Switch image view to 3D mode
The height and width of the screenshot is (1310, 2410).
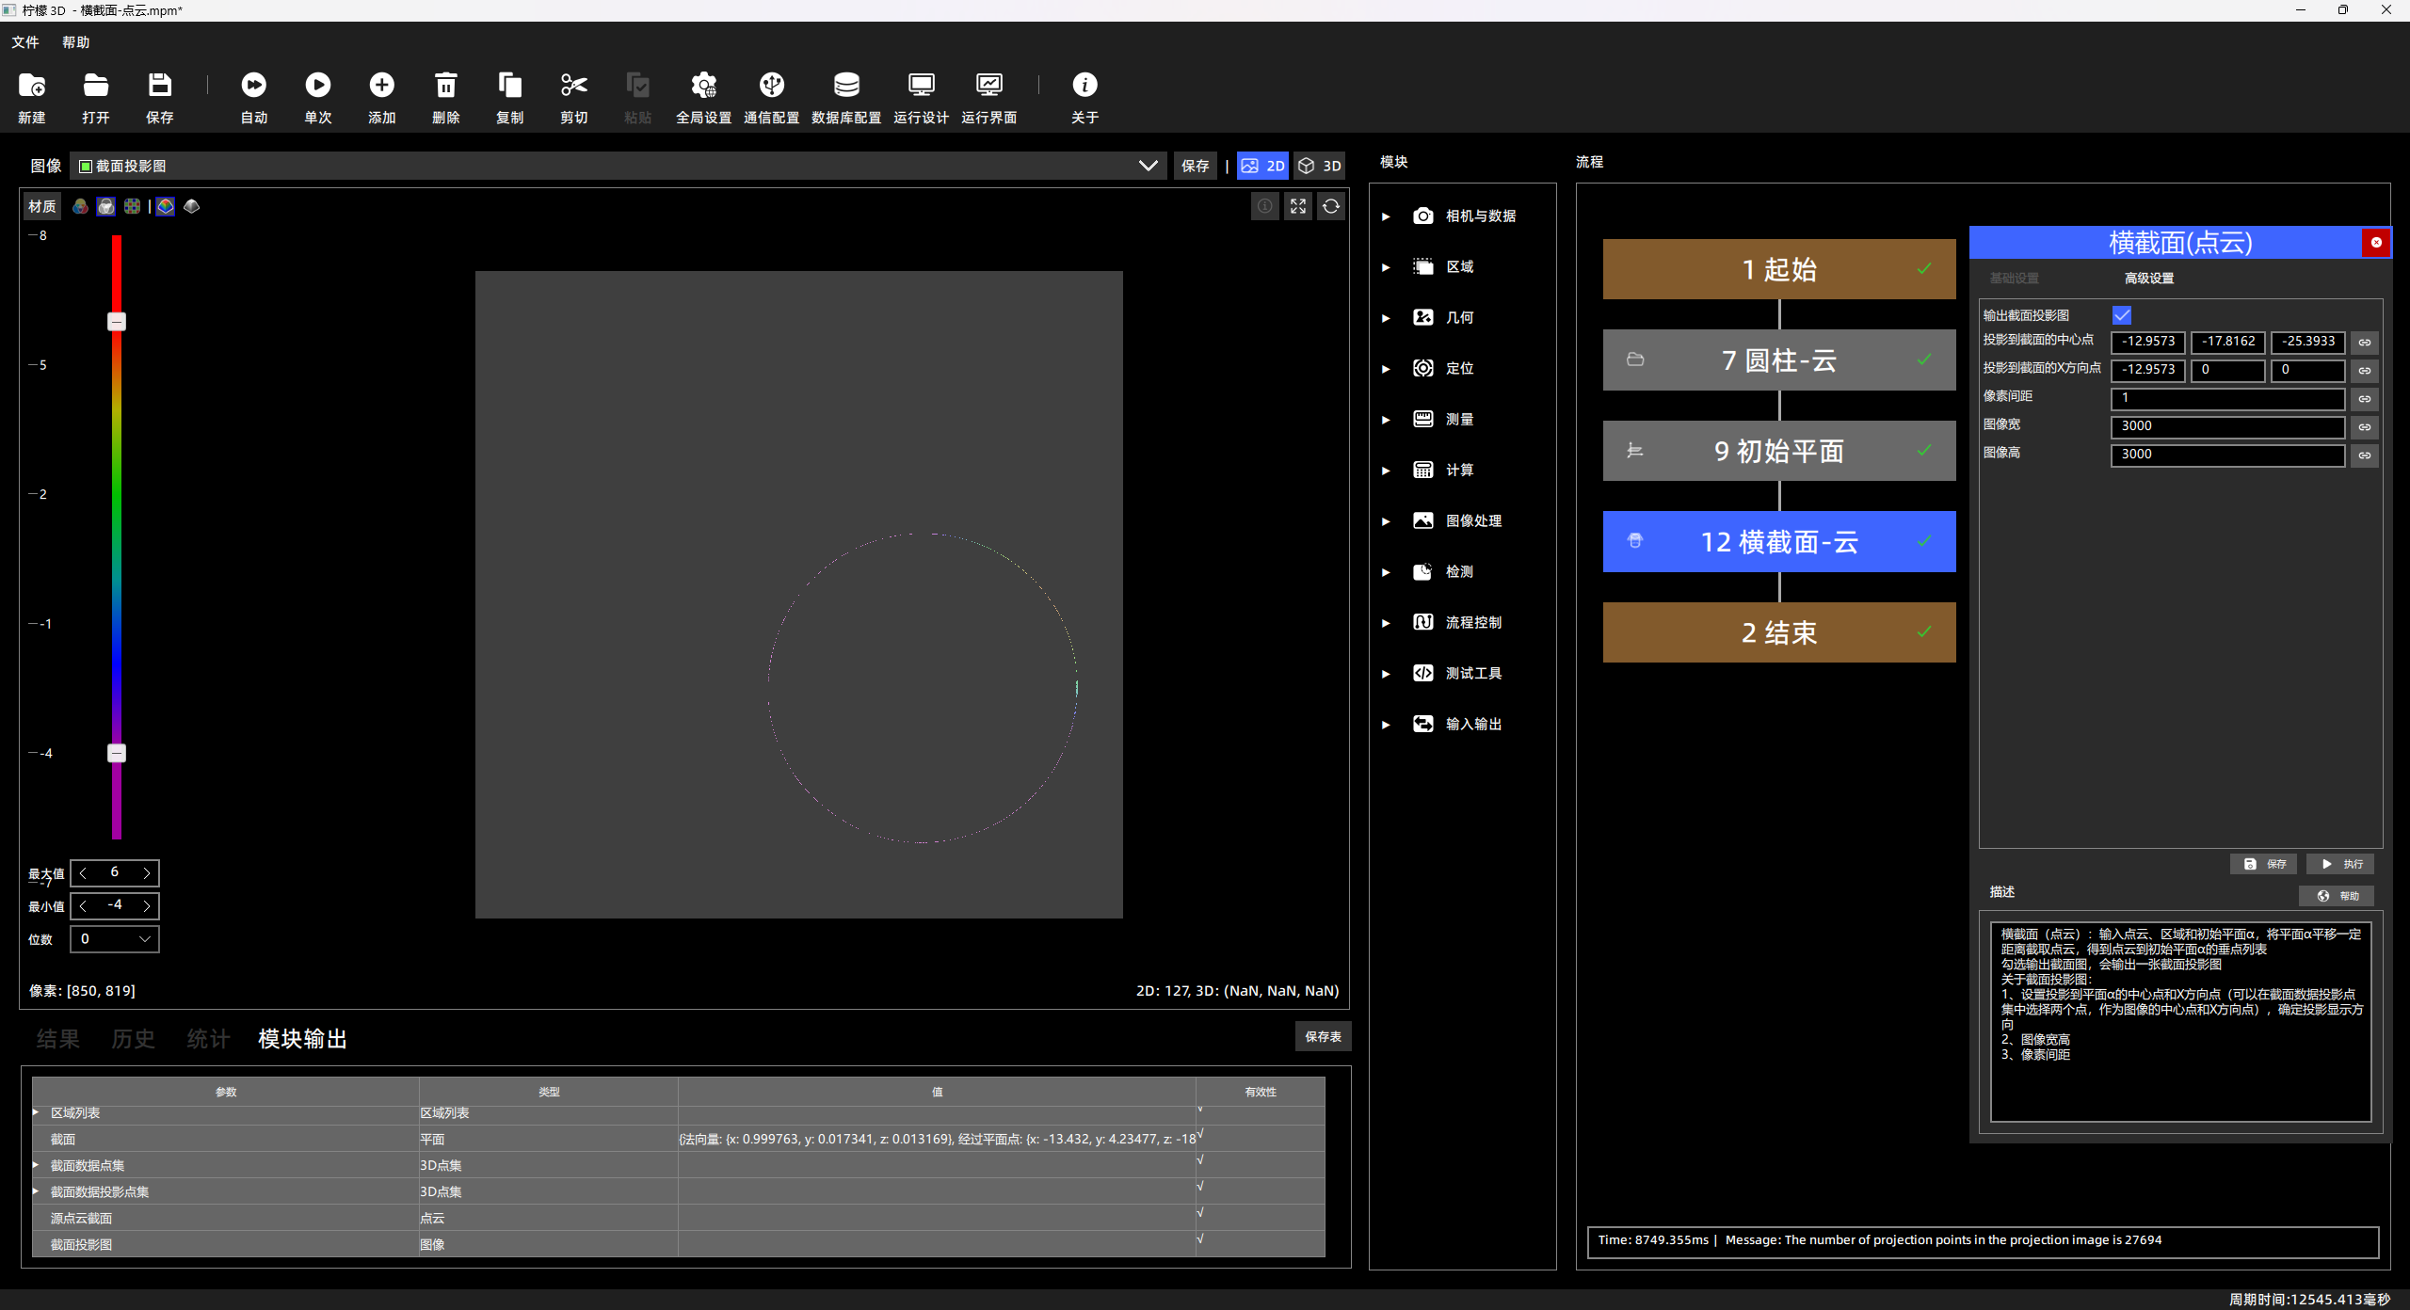click(1320, 166)
